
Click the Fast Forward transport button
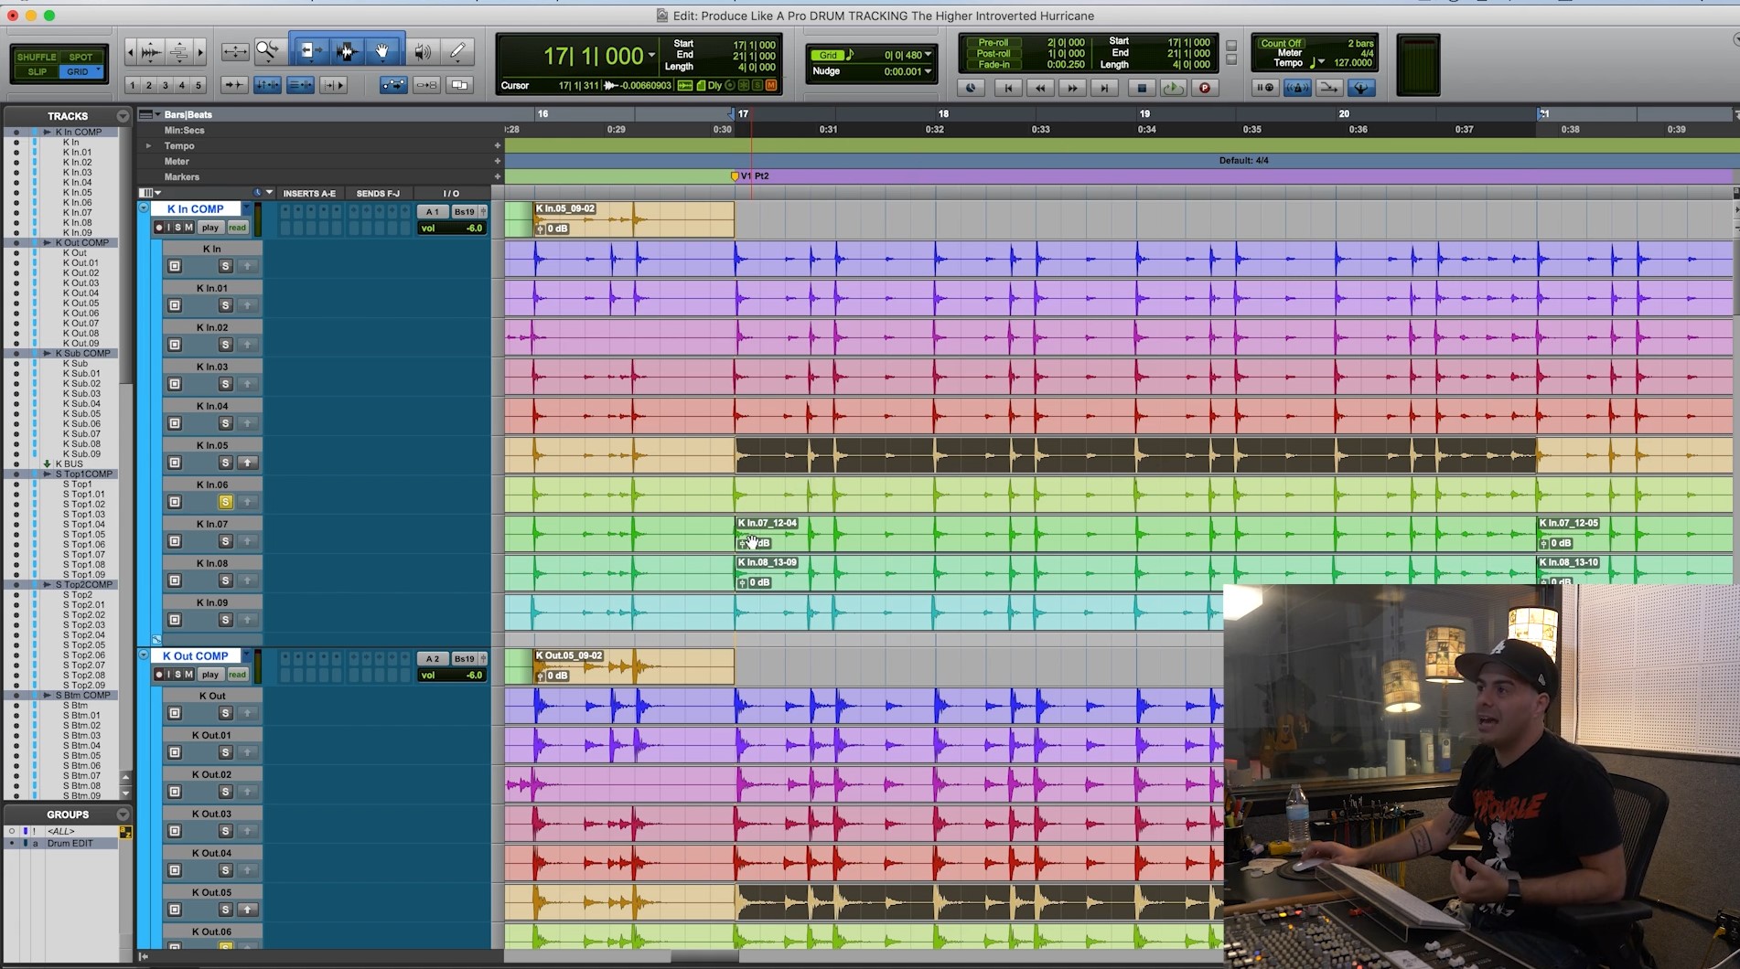click(1072, 88)
